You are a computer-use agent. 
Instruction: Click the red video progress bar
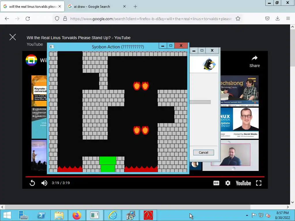(145, 177)
